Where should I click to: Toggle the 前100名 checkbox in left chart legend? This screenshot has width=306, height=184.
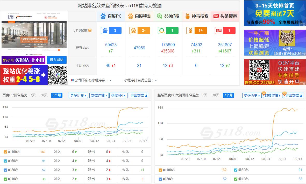(5, 152)
